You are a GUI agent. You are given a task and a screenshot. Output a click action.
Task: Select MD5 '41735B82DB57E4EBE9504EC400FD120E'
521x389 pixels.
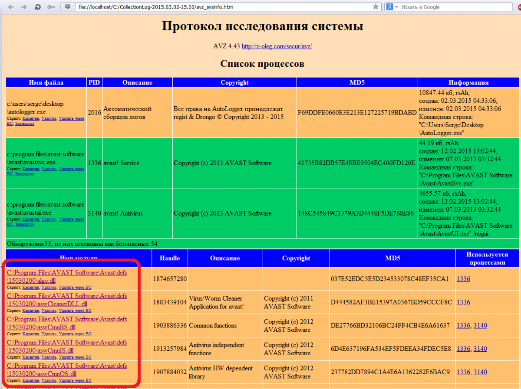point(356,163)
